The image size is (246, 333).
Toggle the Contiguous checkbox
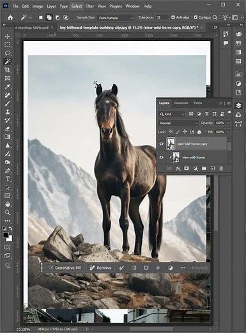coord(196,17)
